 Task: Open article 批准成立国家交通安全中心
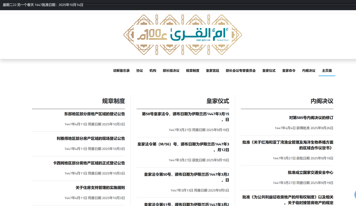(x=311, y=172)
